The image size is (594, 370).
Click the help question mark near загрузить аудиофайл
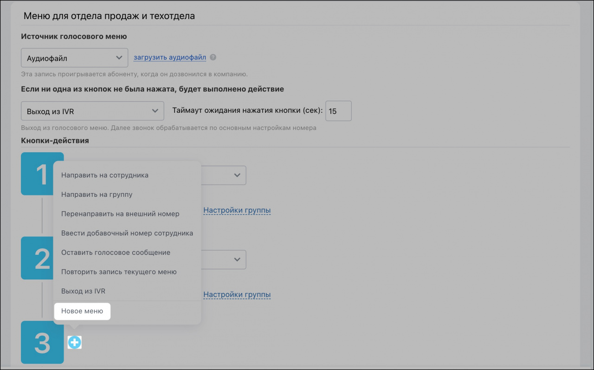(x=213, y=58)
